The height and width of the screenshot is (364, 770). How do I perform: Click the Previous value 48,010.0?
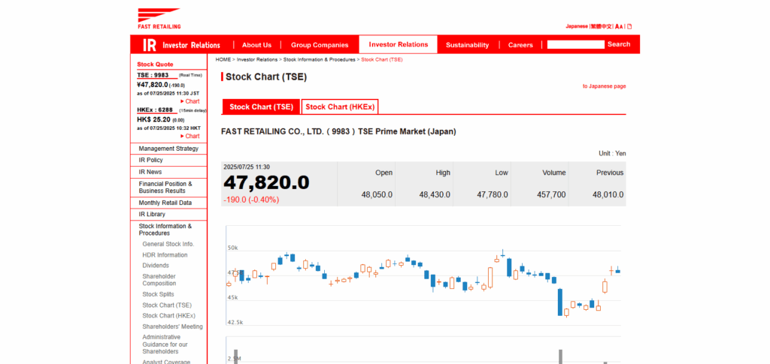[x=608, y=195]
